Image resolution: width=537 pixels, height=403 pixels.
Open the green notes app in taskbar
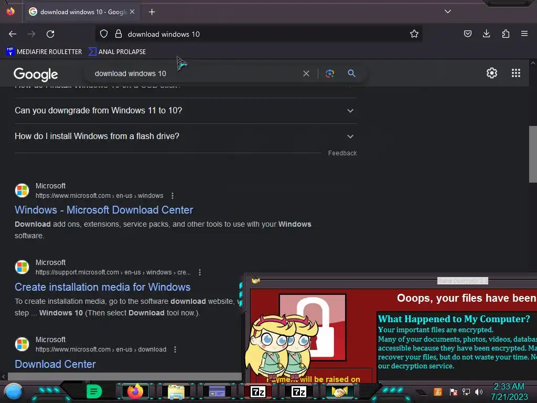[x=94, y=391]
